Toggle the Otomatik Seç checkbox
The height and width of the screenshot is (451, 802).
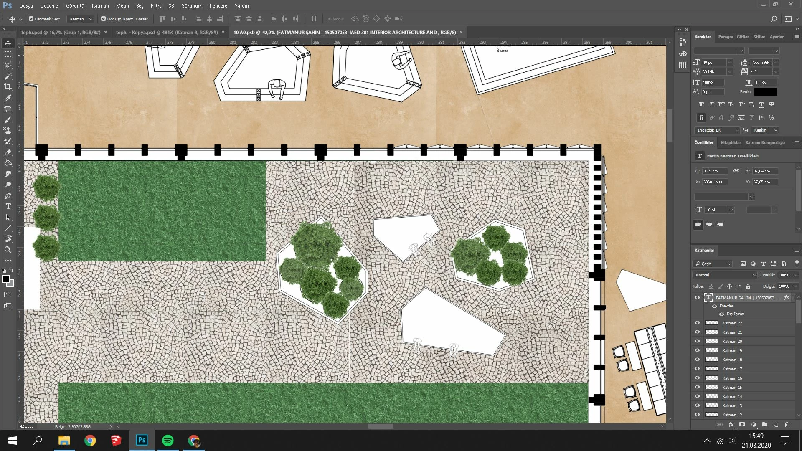pyautogui.click(x=31, y=19)
